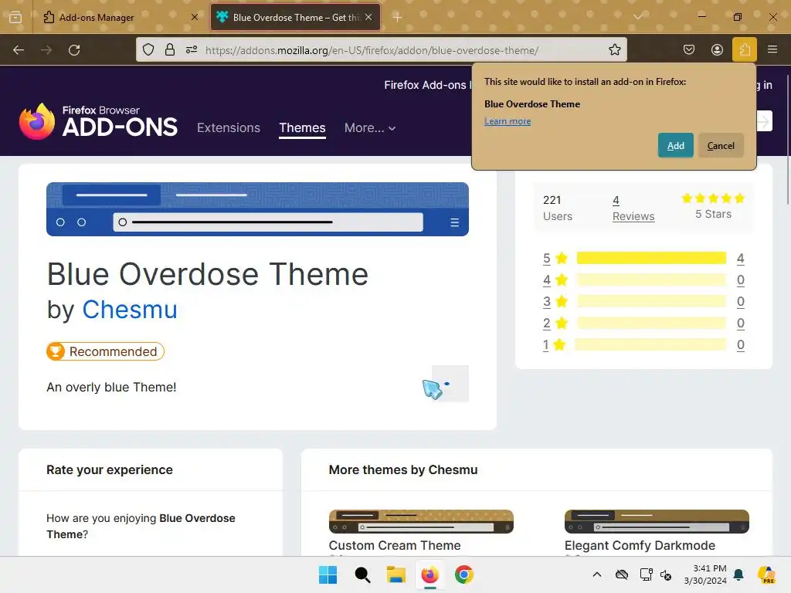Expand the More... dropdown menu
This screenshot has width=791, height=593.
(370, 128)
